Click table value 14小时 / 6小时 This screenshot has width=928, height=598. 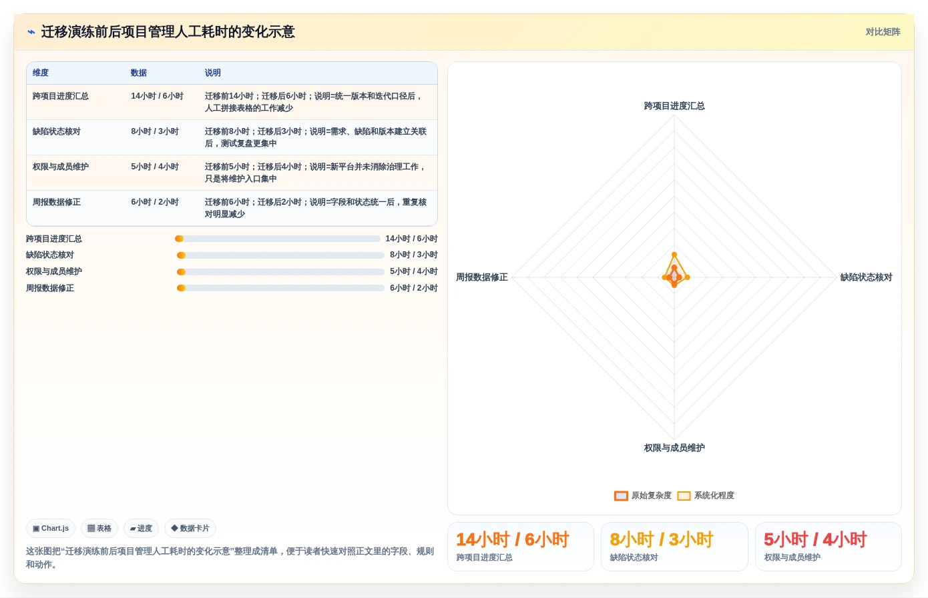tap(157, 96)
